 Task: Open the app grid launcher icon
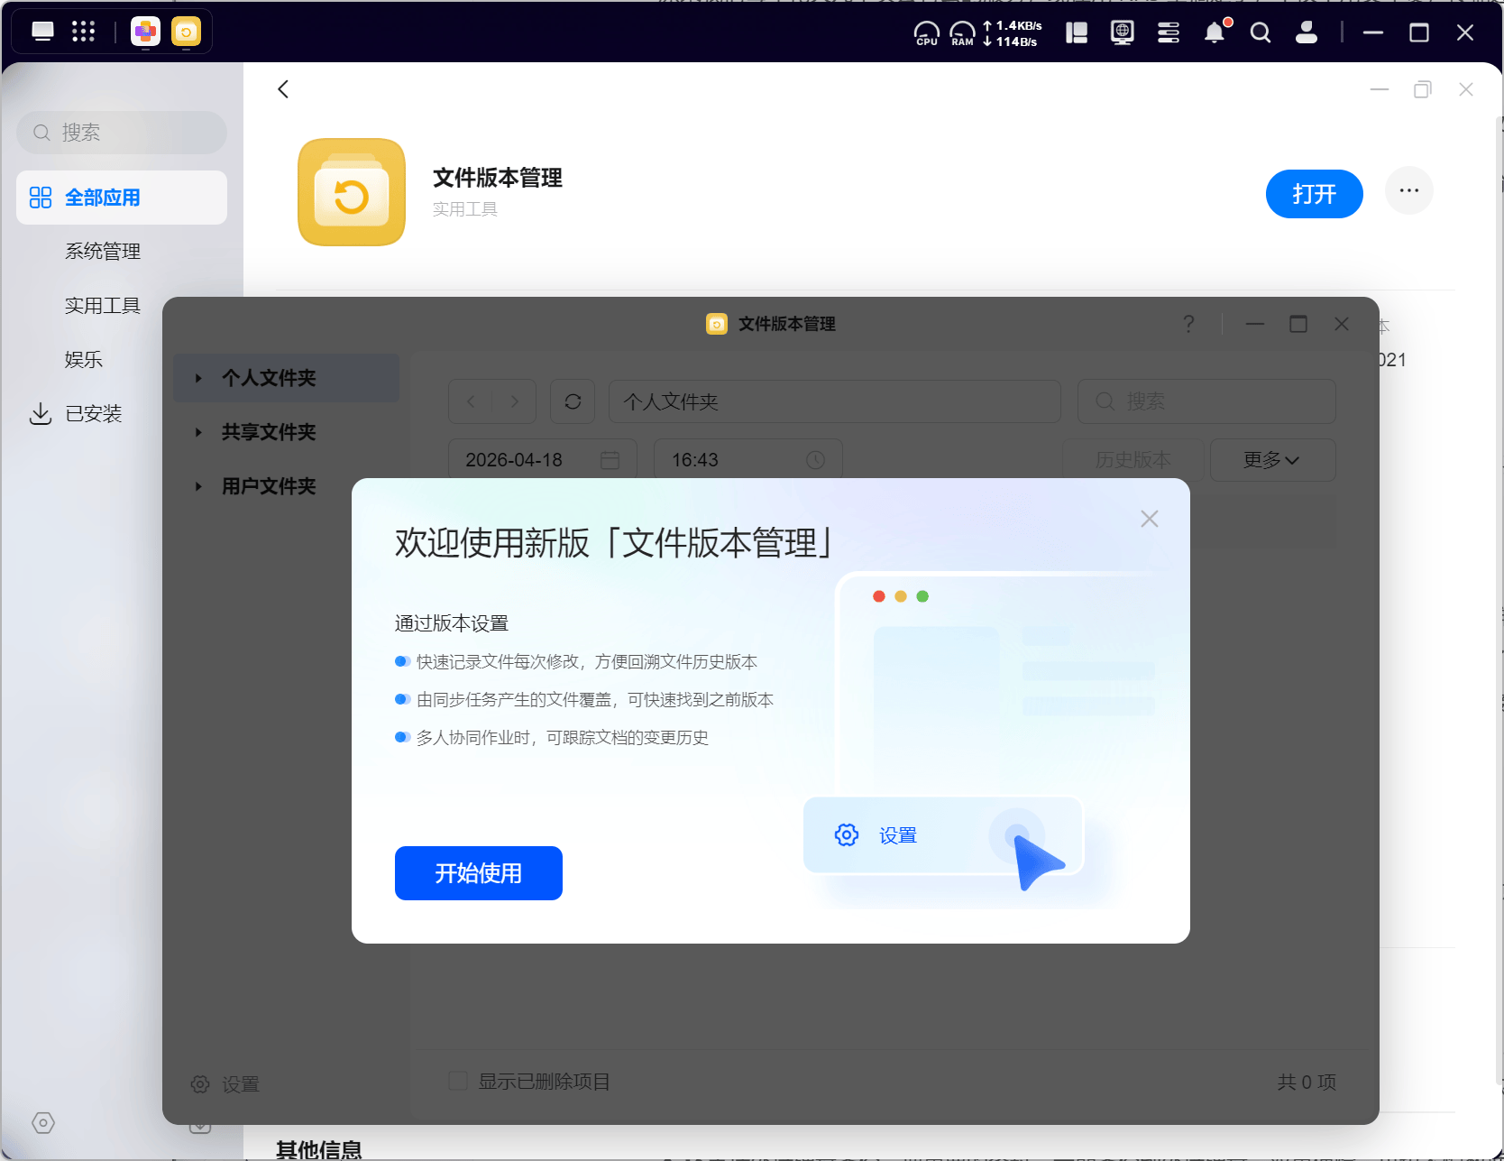coord(83,32)
